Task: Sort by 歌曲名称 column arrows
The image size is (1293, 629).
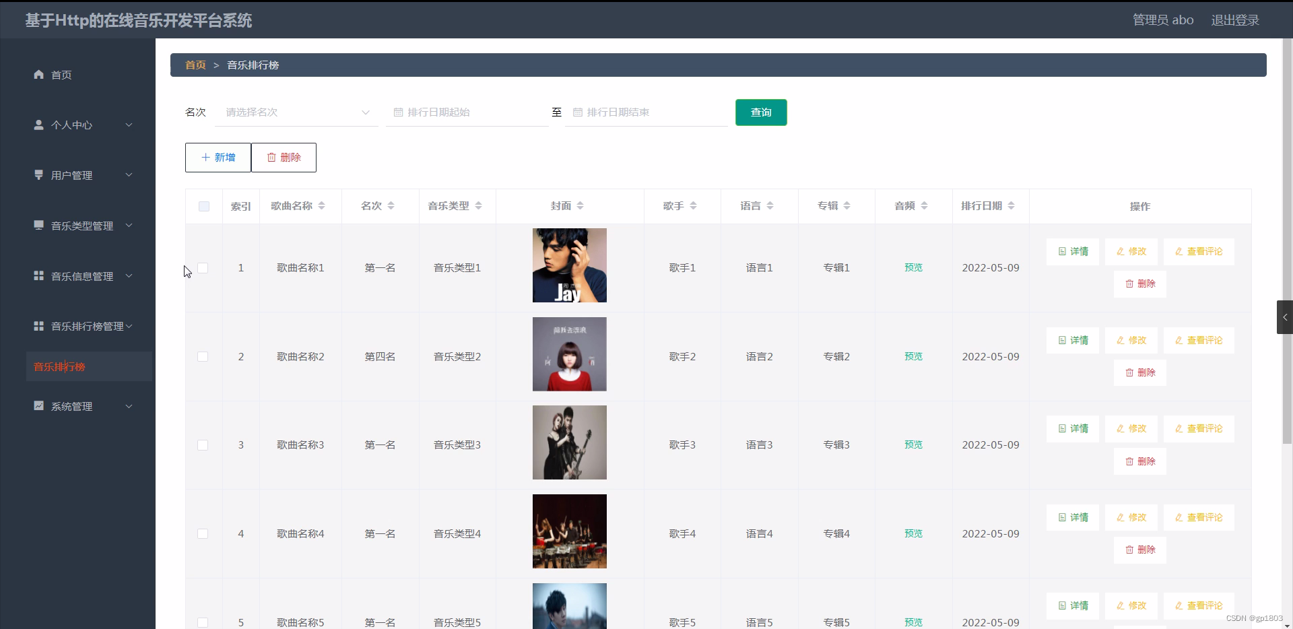Action: (322, 206)
